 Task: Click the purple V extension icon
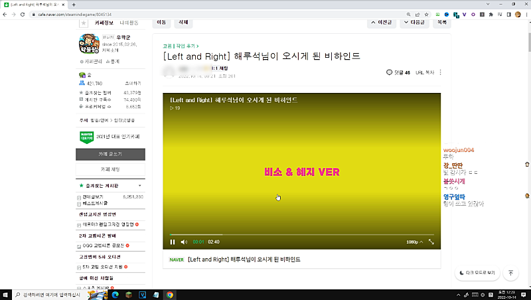click(464, 15)
